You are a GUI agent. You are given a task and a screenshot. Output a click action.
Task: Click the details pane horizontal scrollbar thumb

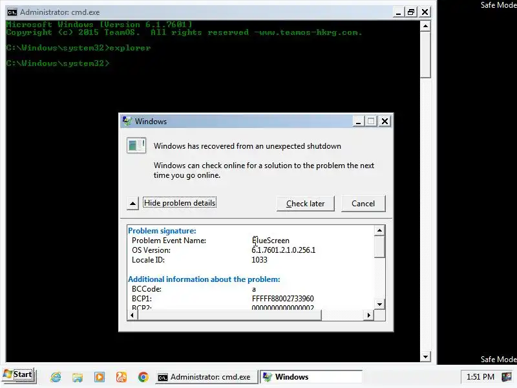click(x=229, y=315)
